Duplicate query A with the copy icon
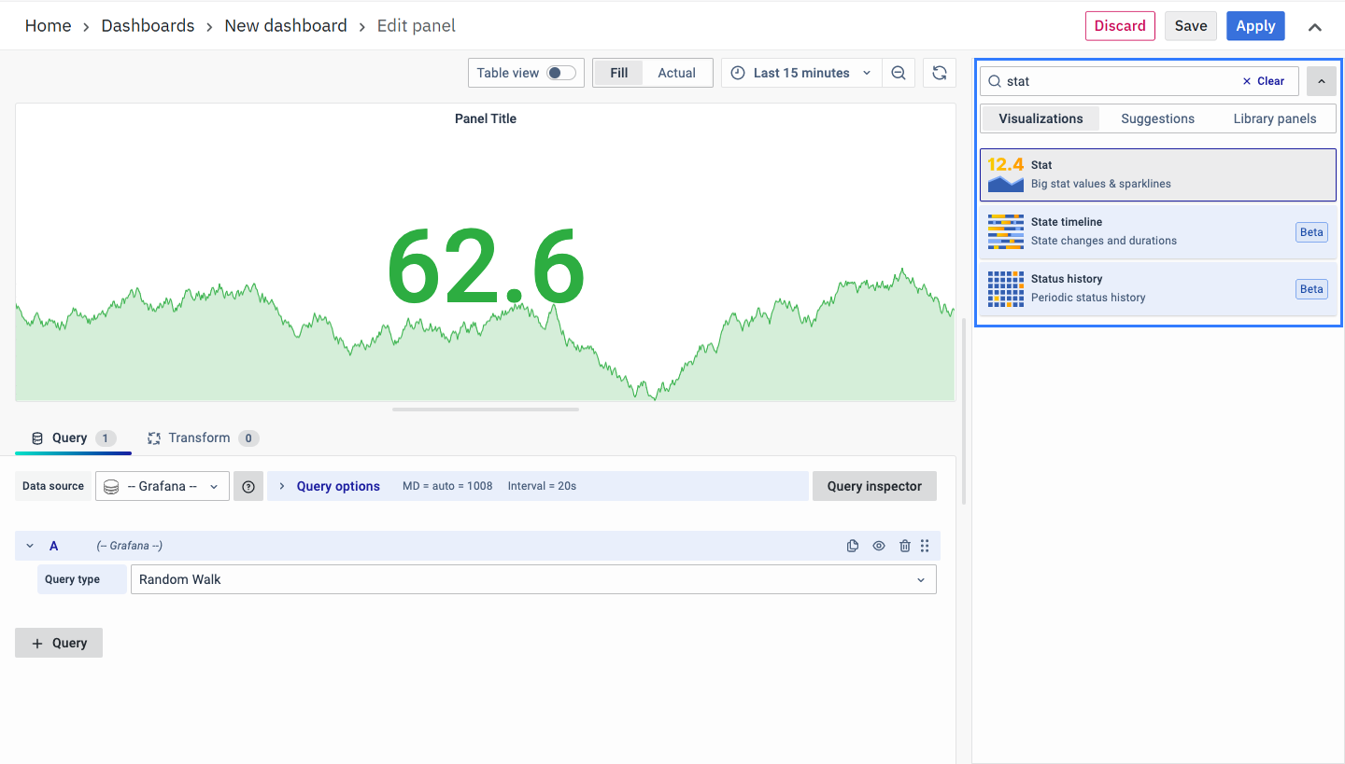 tap(853, 546)
